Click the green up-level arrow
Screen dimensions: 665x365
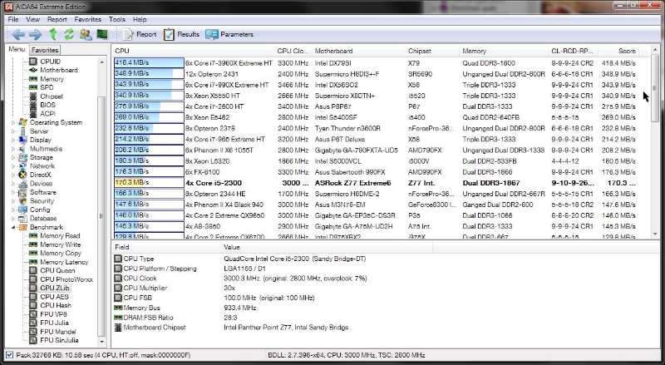53,34
